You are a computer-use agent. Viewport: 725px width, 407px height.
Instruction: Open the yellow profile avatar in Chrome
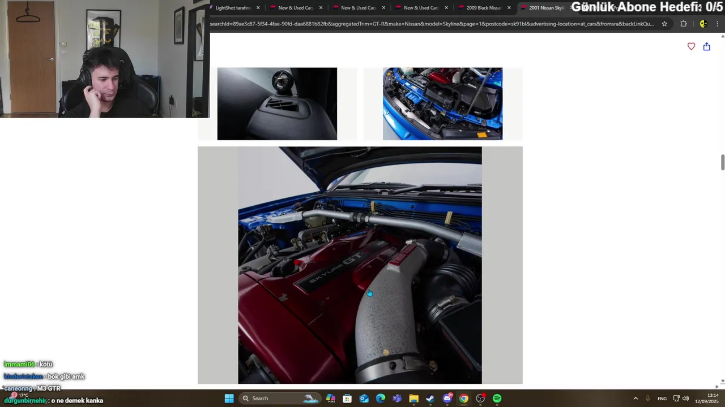point(703,24)
